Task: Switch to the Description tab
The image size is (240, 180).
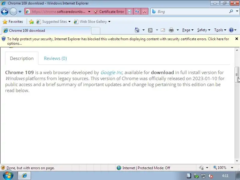Action: [x=22, y=58]
